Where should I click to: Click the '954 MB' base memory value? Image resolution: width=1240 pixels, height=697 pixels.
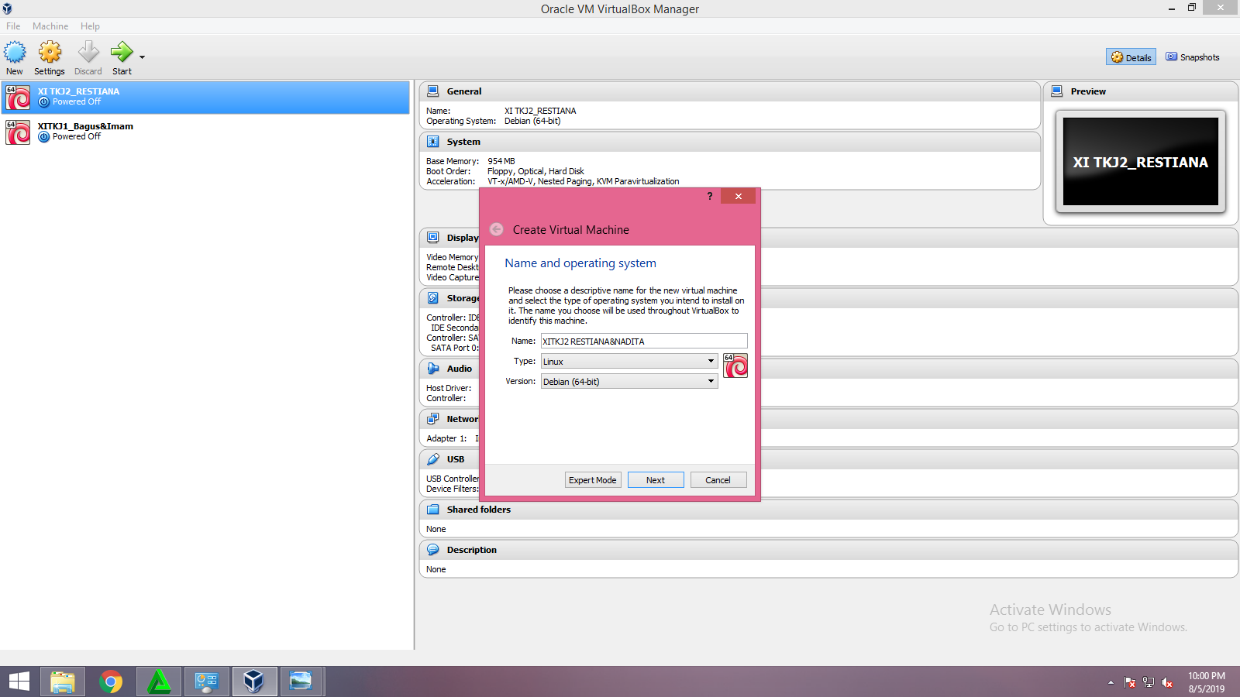[x=501, y=161]
